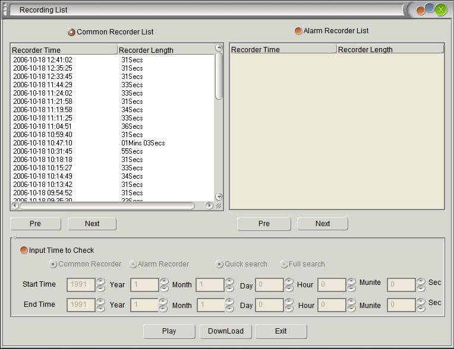The height and width of the screenshot is (349, 454).
Task: Click End Time hour spinner
Action: coord(289,305)
